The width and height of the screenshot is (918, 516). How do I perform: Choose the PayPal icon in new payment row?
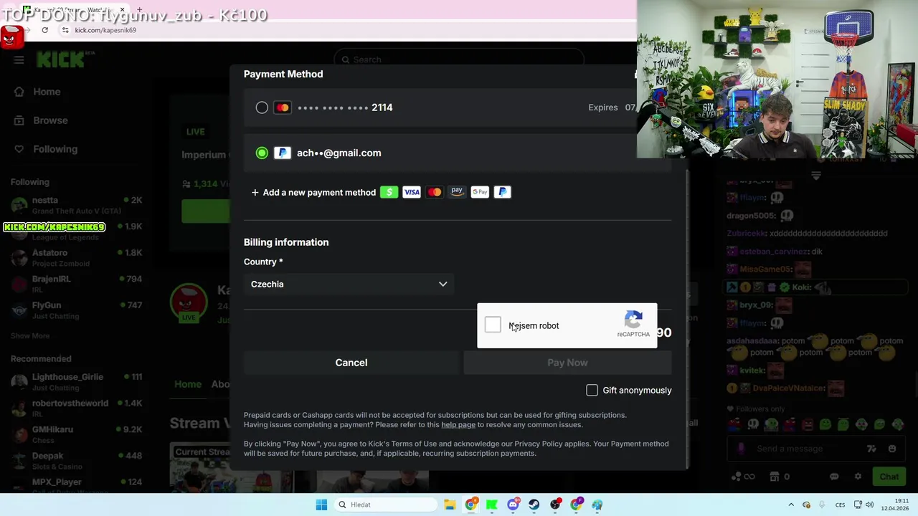coord(503,191)
